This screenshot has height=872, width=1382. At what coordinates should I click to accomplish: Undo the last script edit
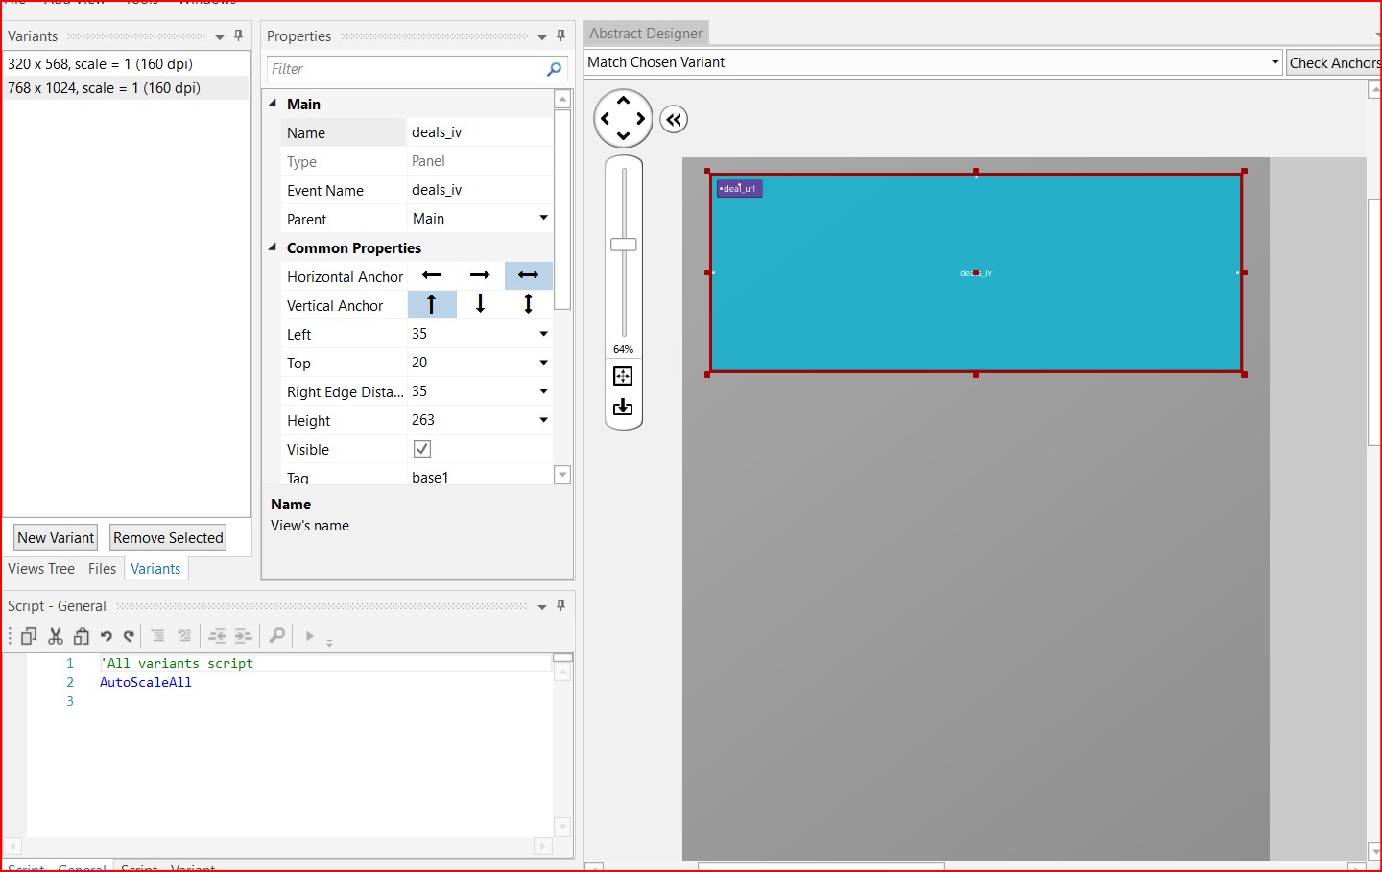tap(106, 636)
